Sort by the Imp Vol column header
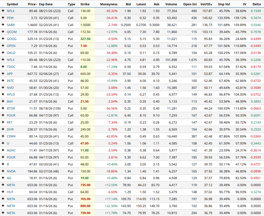 pos(224,4)
